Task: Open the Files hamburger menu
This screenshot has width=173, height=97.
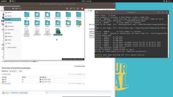Action: coord(78,8)
